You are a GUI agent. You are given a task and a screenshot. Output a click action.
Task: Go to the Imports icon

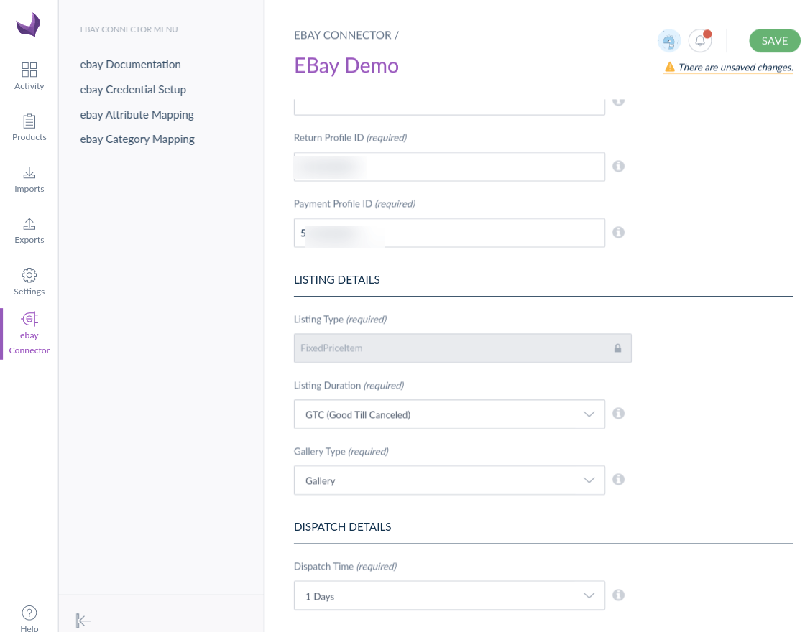(x=29, y=172)
